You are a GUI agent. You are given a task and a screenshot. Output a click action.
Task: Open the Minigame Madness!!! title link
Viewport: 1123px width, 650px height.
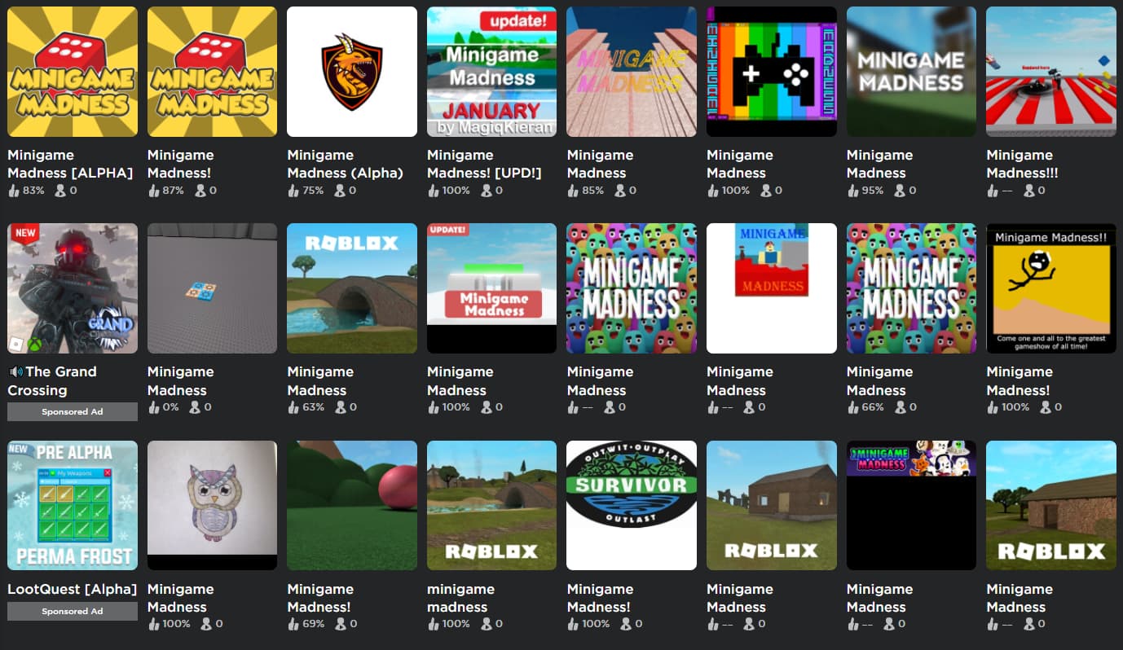1022,164
